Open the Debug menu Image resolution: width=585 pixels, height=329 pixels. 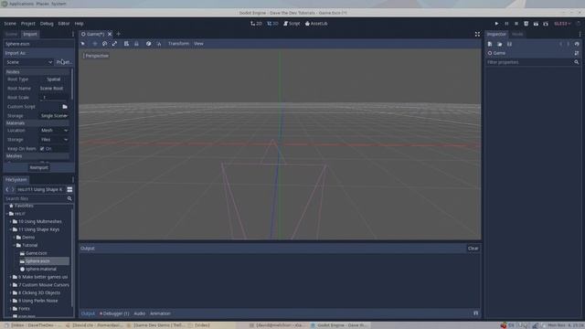[47, 24]
